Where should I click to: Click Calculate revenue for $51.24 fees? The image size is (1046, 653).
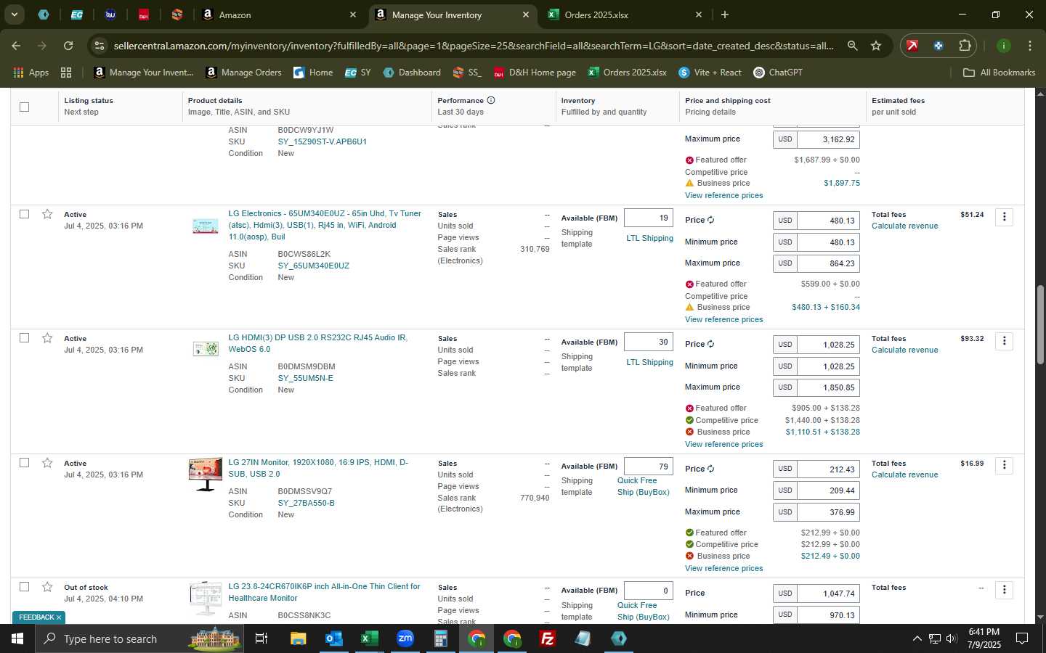tap(904, 226)
